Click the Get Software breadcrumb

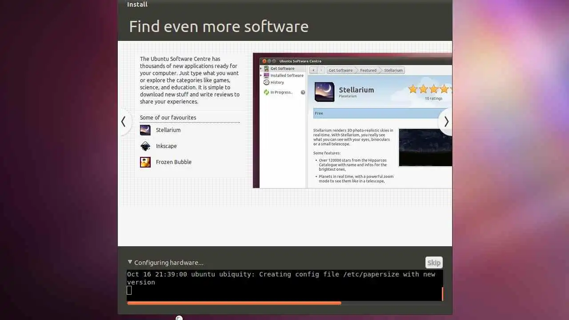341,70
